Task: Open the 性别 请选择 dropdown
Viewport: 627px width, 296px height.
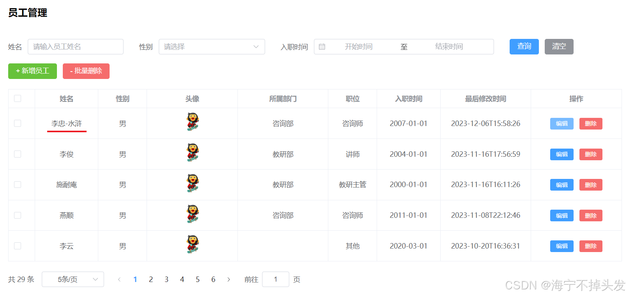Action: coord(212,47)
